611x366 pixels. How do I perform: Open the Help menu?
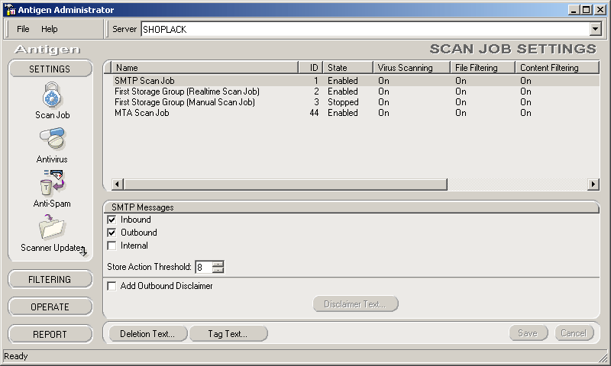point(49,29)
